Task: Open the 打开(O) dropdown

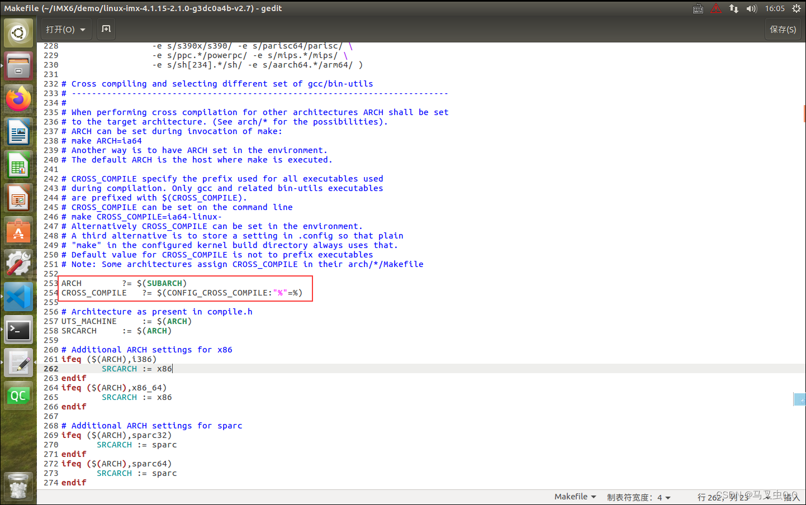Action: coord(66,29)
